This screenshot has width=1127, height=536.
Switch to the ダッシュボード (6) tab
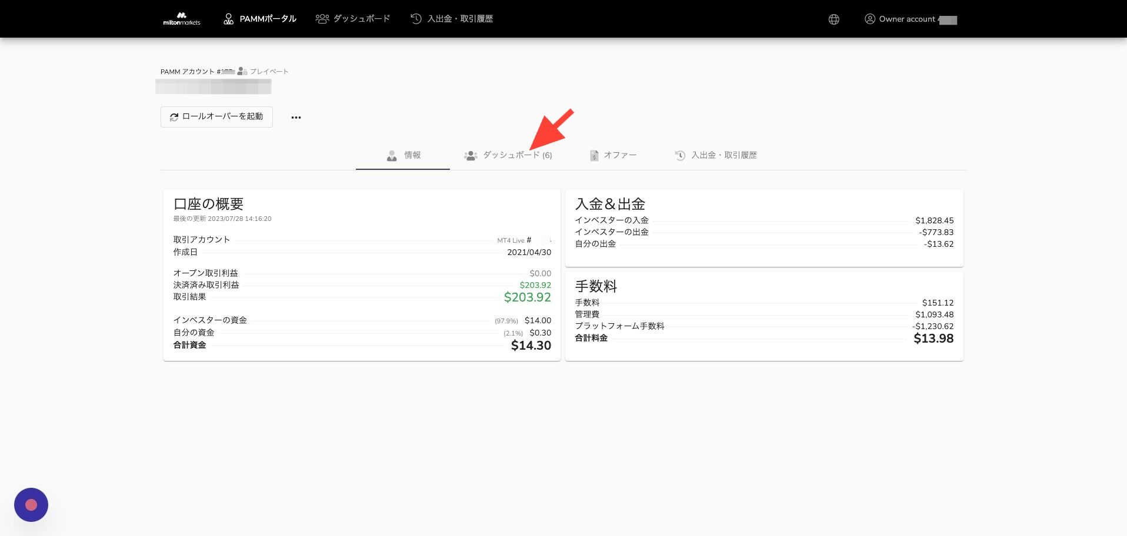(508, 155)
